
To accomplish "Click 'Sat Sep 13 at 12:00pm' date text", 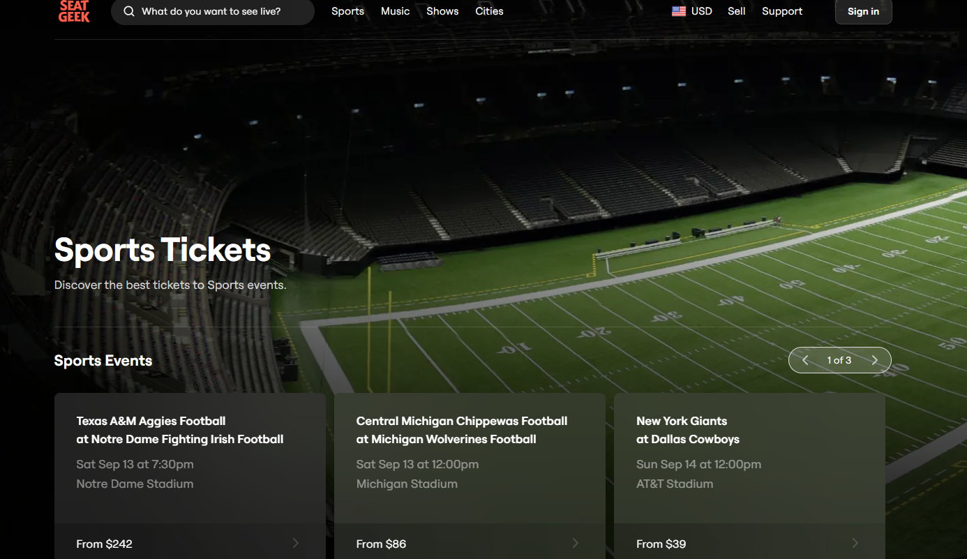I will [x=417, y=464].
